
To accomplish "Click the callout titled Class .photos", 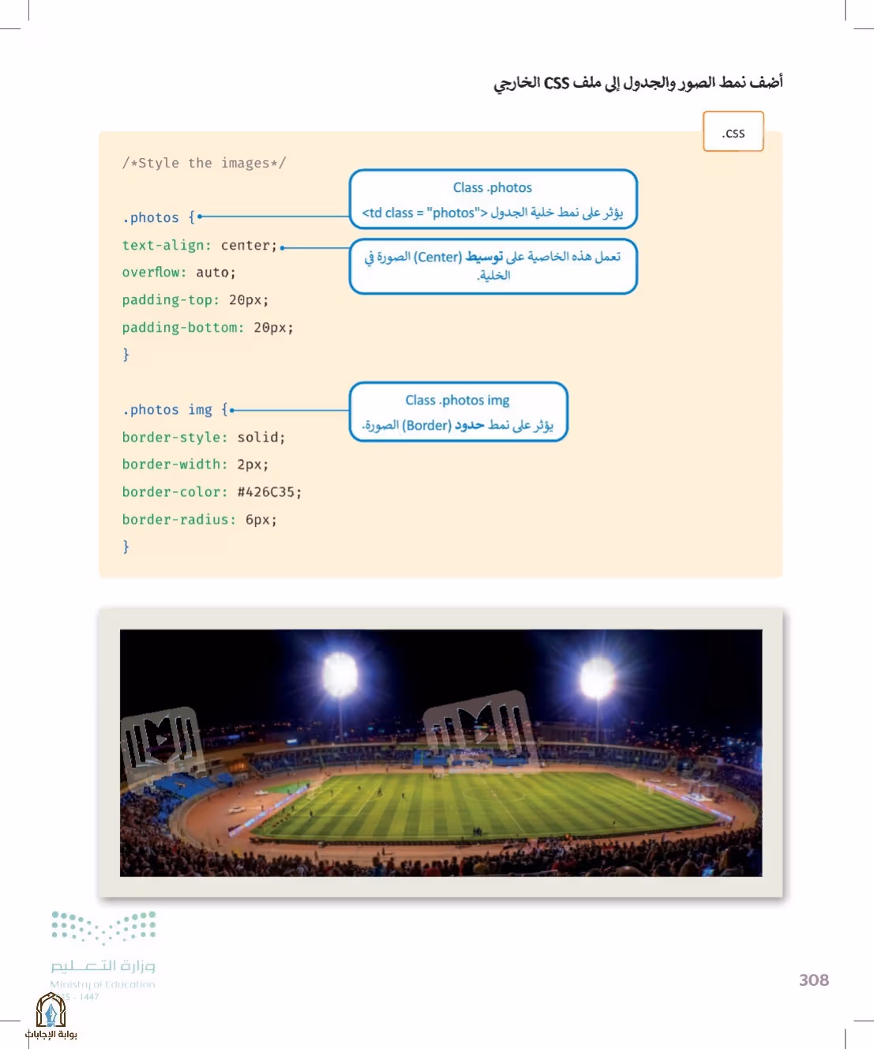I will (x=493, y=199).
